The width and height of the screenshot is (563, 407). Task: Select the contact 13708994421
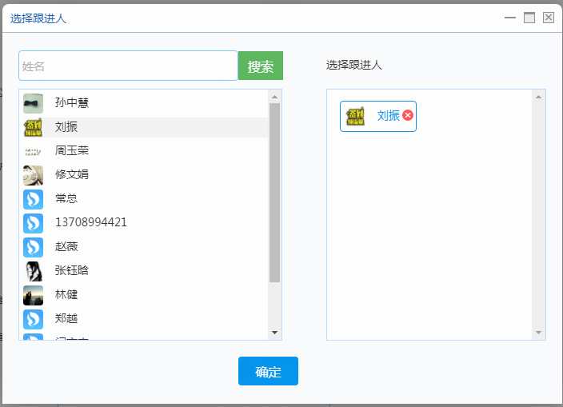(90, 222)
